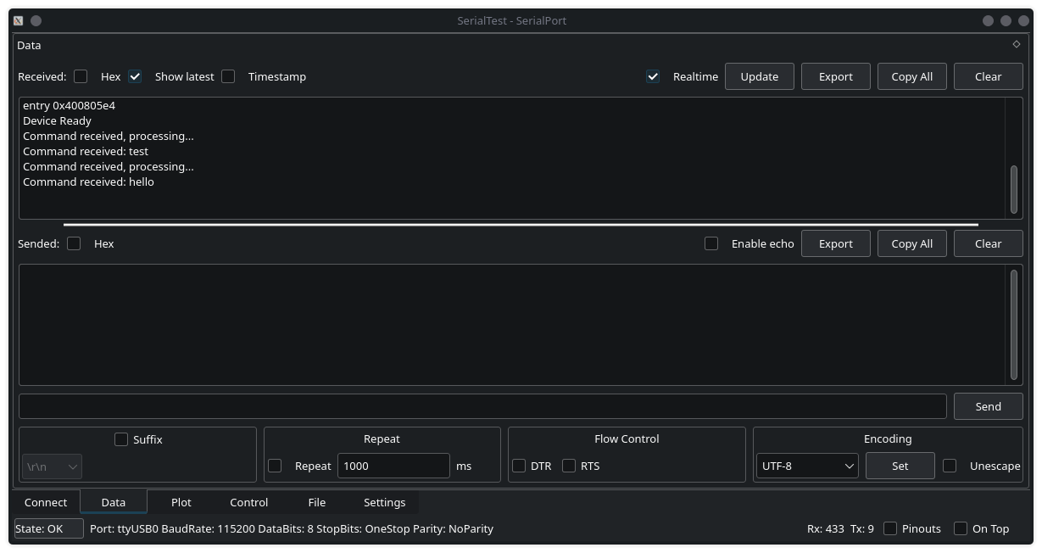Screen dimensions: 1042x553
Task: Open the Connect tab
Action: (x=46, y=502)
